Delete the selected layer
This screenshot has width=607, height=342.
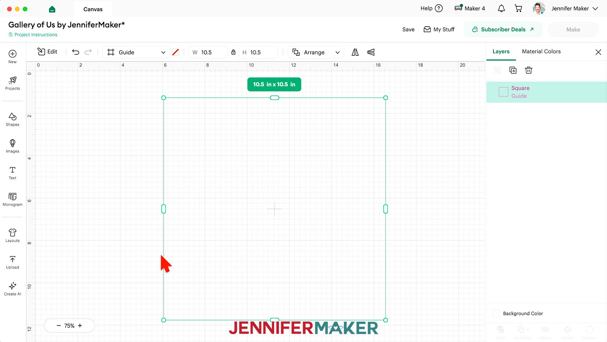tap(529, 70)
